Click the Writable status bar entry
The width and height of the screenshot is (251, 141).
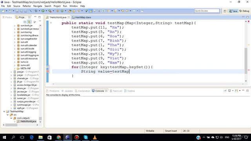click(150, 131)
